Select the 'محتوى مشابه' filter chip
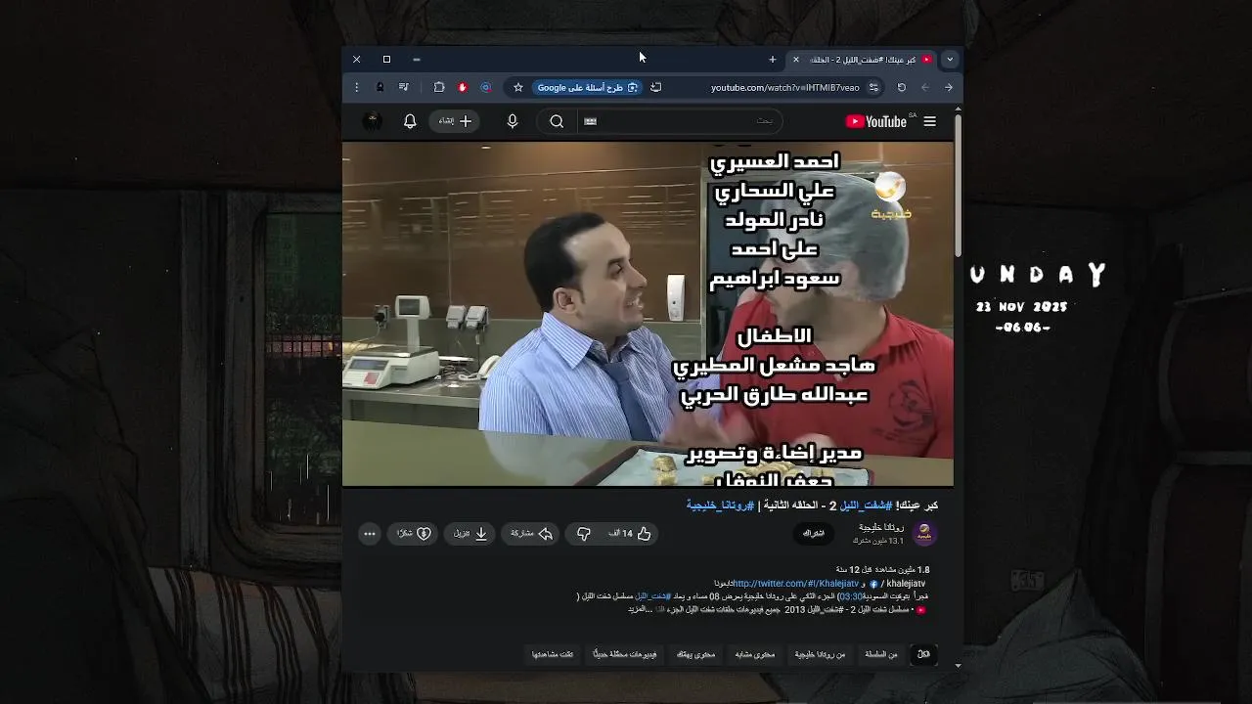1252x704 pixels. click(755, 654)
